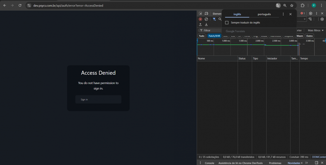Open network conditions wifi icon

[310, 19]
